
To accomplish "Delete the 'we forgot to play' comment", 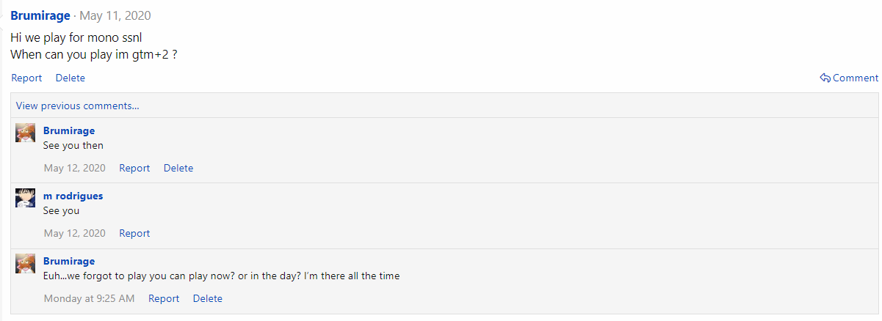I will click(x=208, y=298).
